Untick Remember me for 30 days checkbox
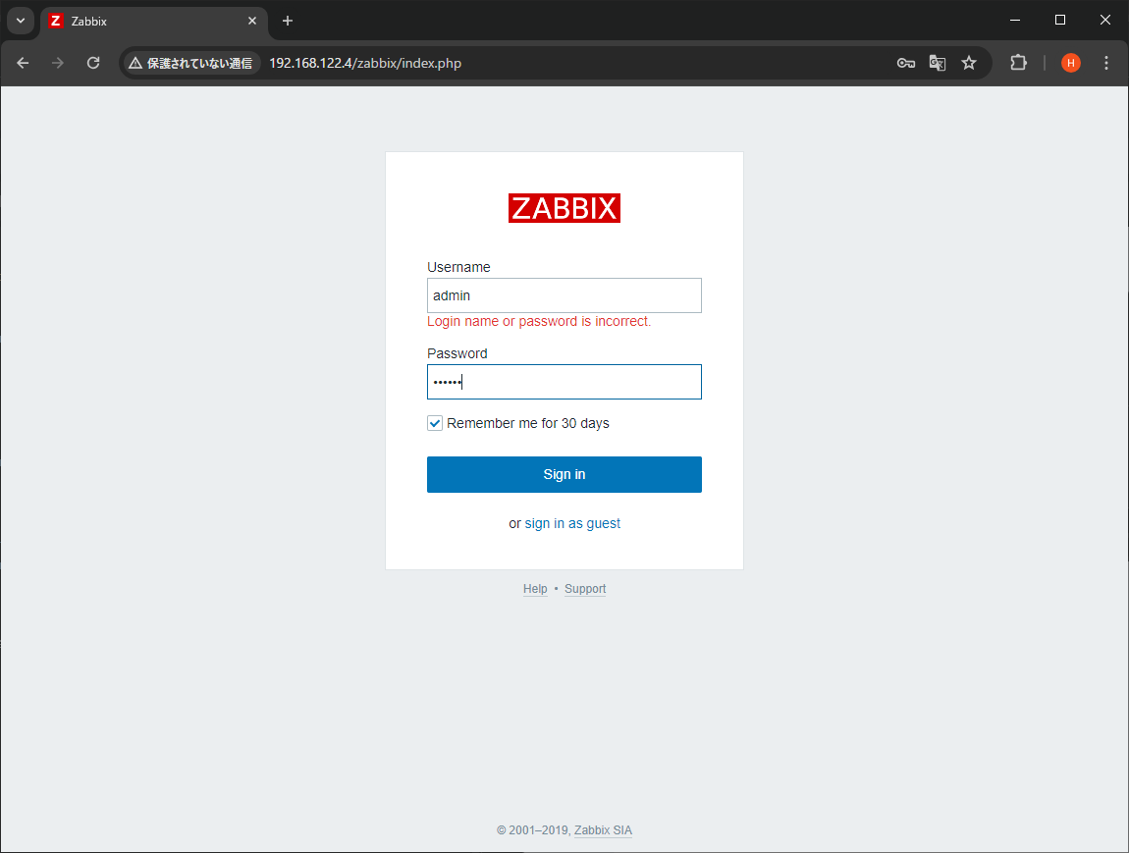Image resolution: width=1129 pixels, height=853 pixels. point(435,423)
